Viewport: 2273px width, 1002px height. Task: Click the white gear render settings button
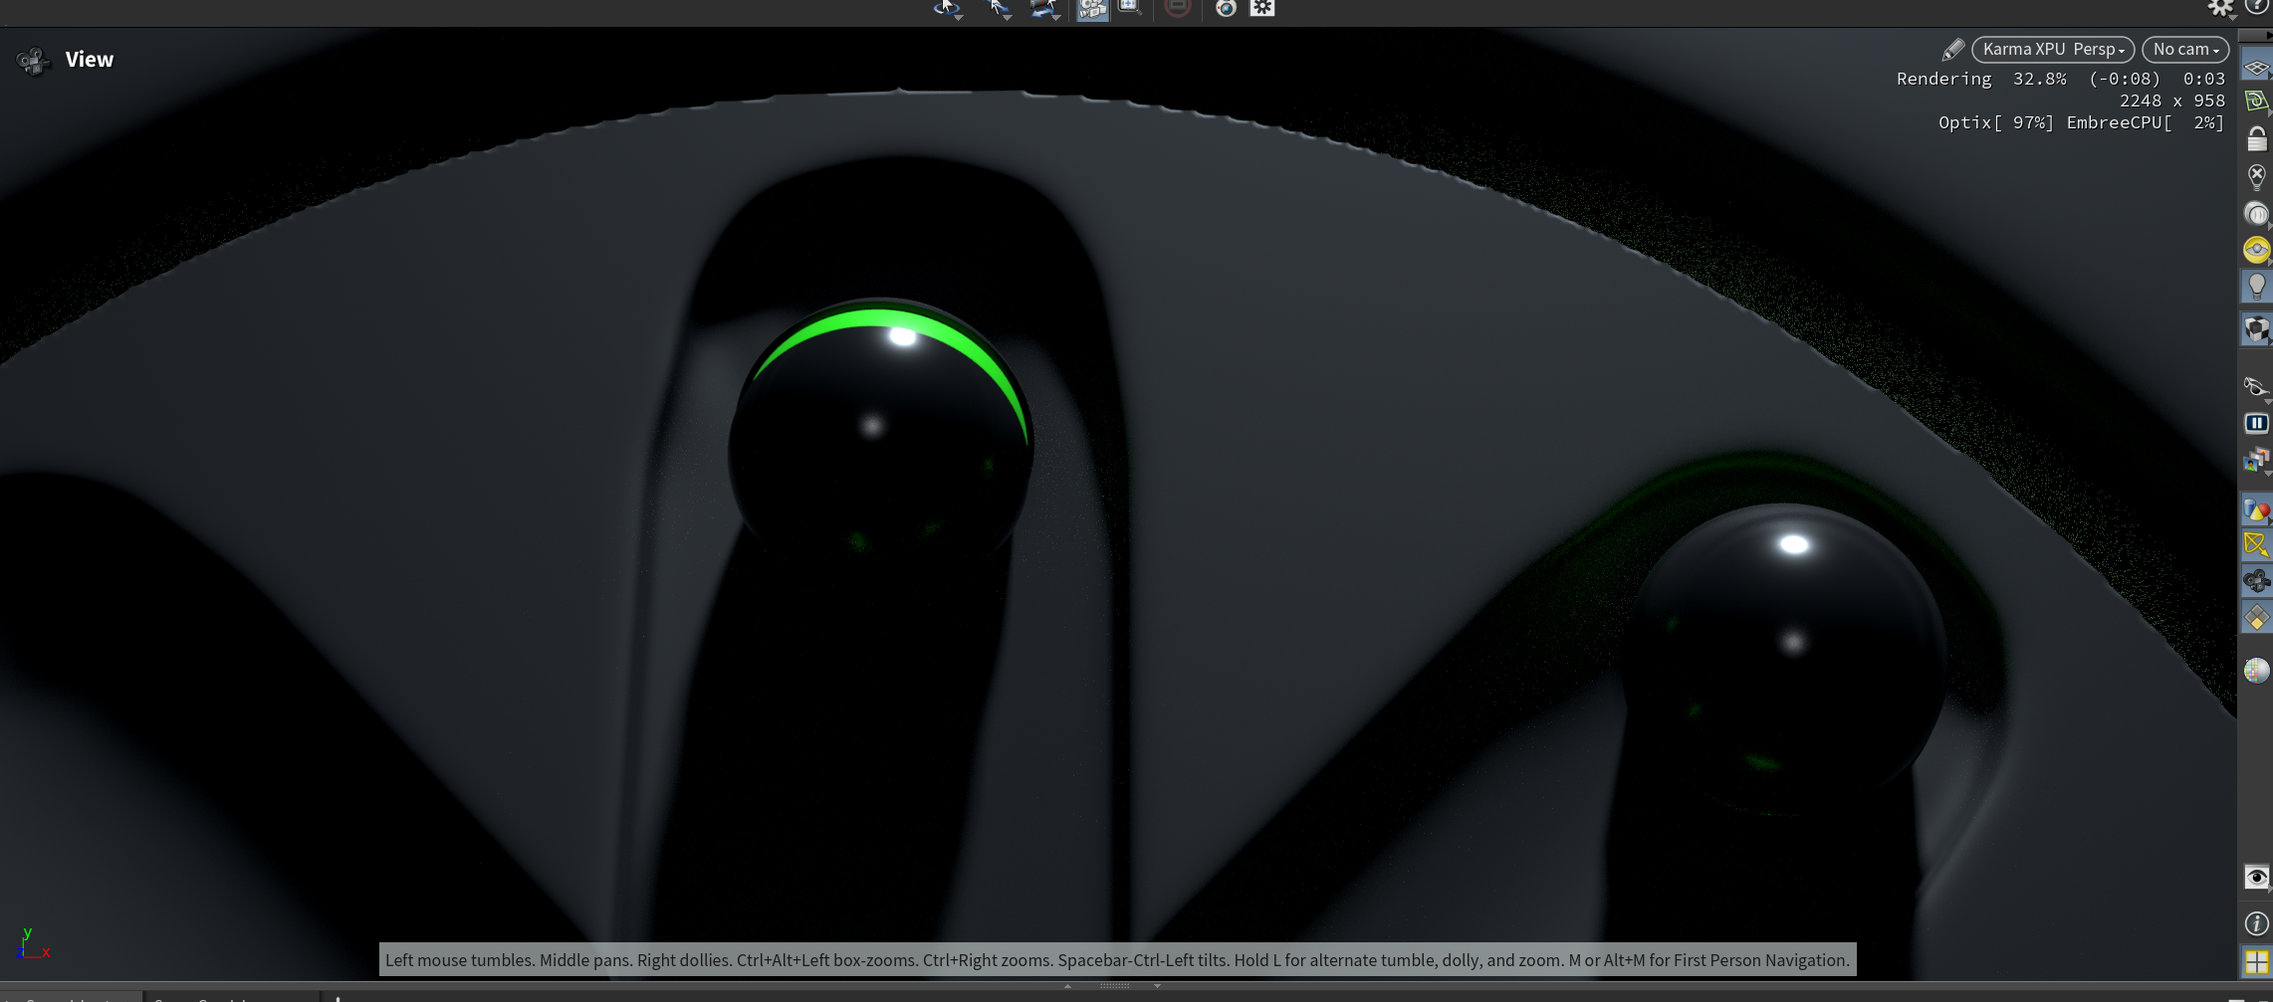pos(1262,9)
